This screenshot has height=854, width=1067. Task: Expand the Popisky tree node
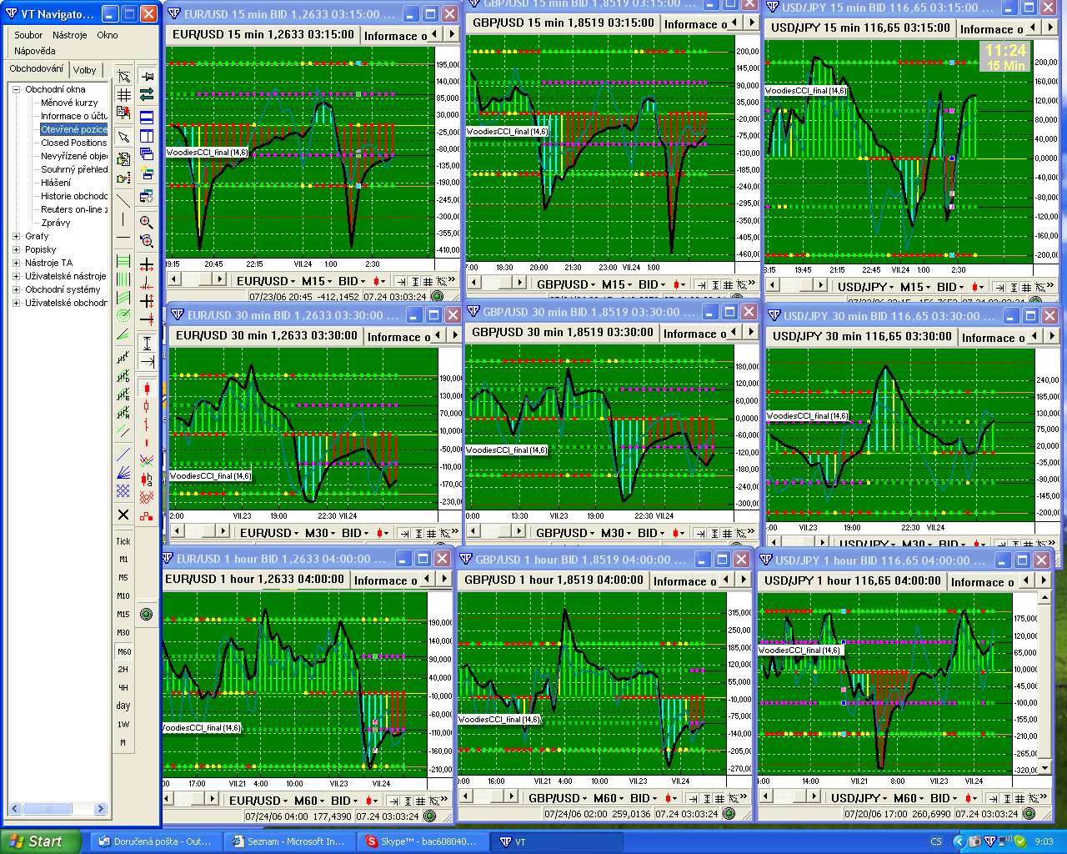tap(16, 249)
